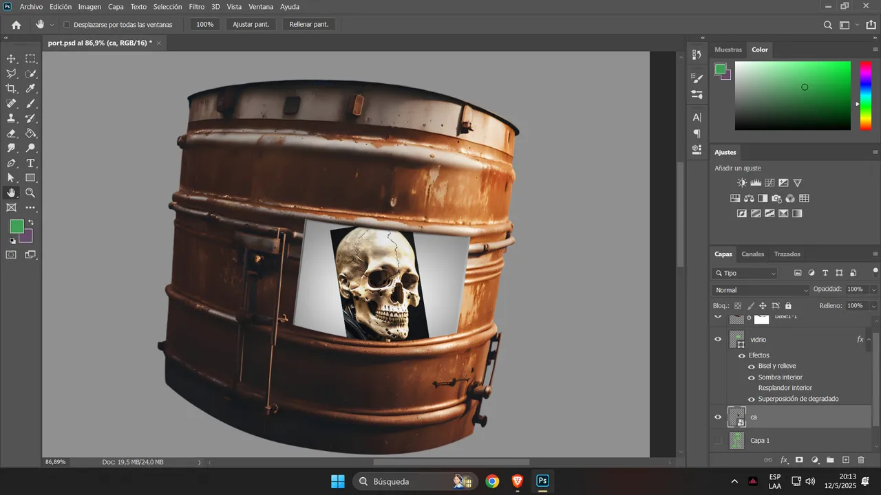
Task: Create a new layer
Action: pyautogui.click(x=846, y=460)
